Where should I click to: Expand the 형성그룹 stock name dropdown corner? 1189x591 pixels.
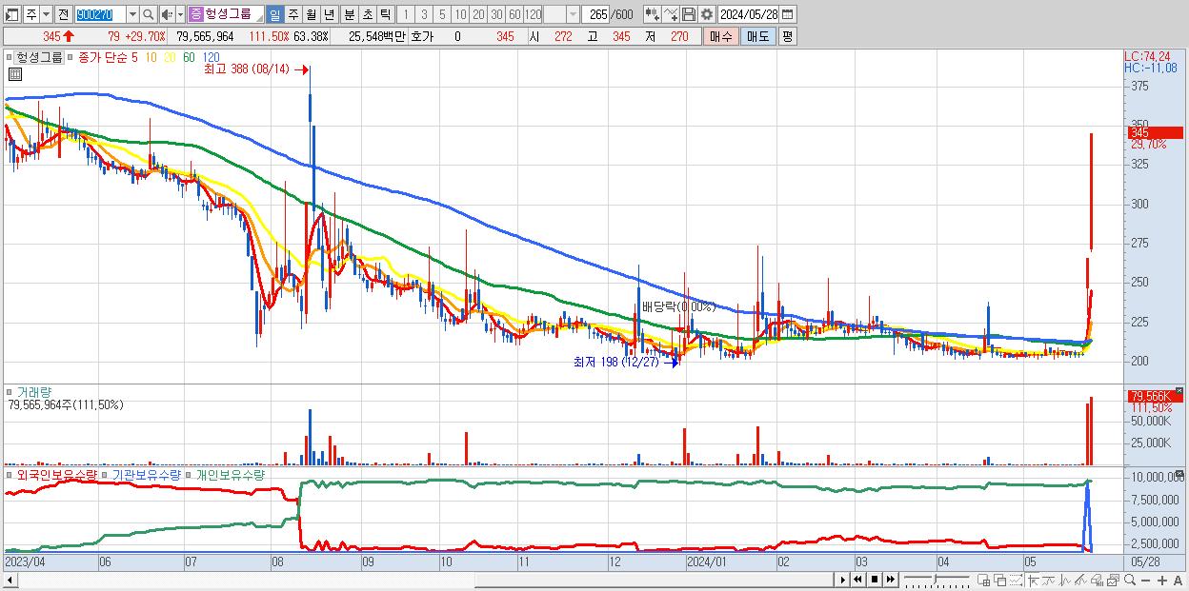pyautogui.click(x=259, y=19)
